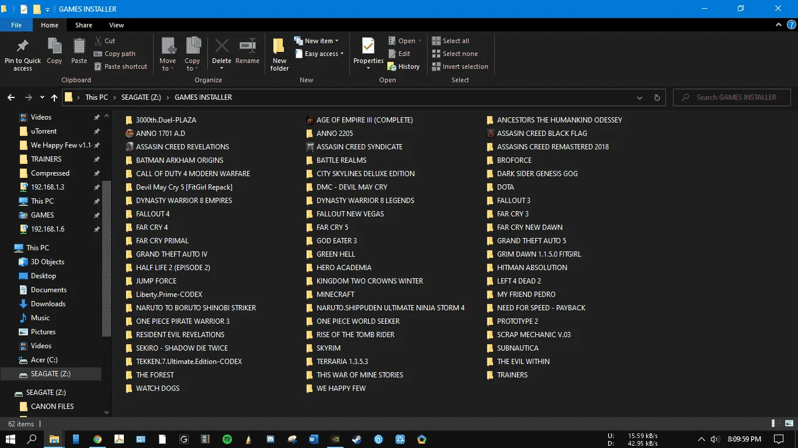Open Word from the taskbar
This screenshot has height=448, width=798.
(313, 439)
